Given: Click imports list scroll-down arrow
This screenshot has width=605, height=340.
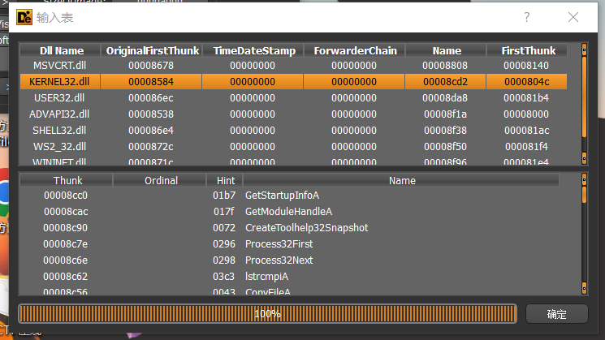Looking at the screenshot, I should [584, 288].
